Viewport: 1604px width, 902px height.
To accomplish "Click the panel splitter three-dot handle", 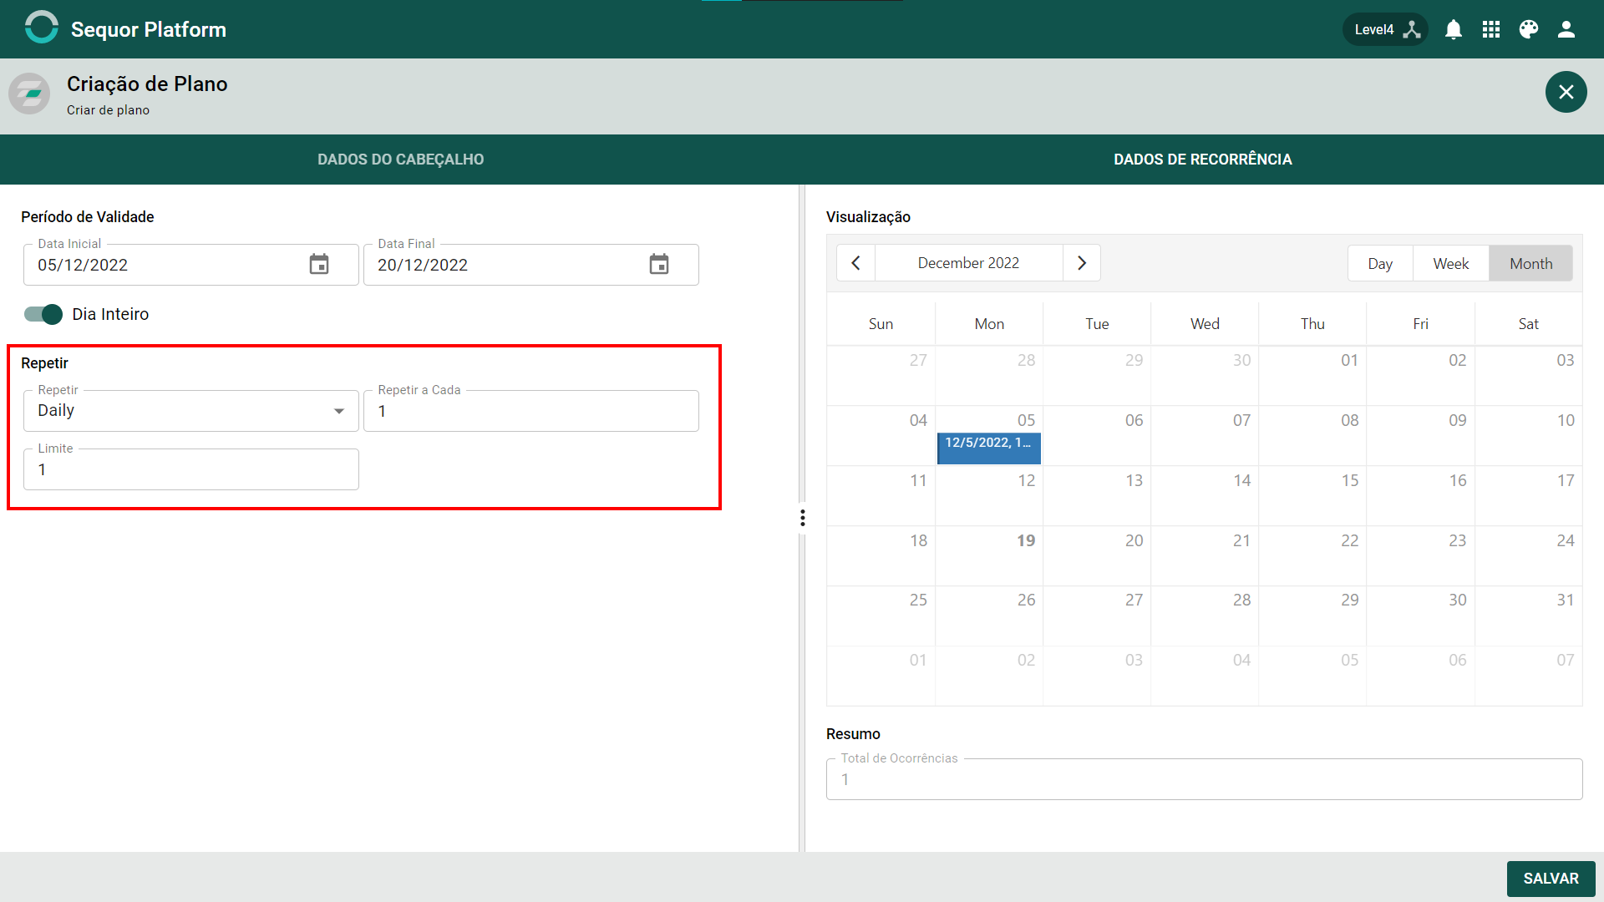I will [x=803, y=518].
